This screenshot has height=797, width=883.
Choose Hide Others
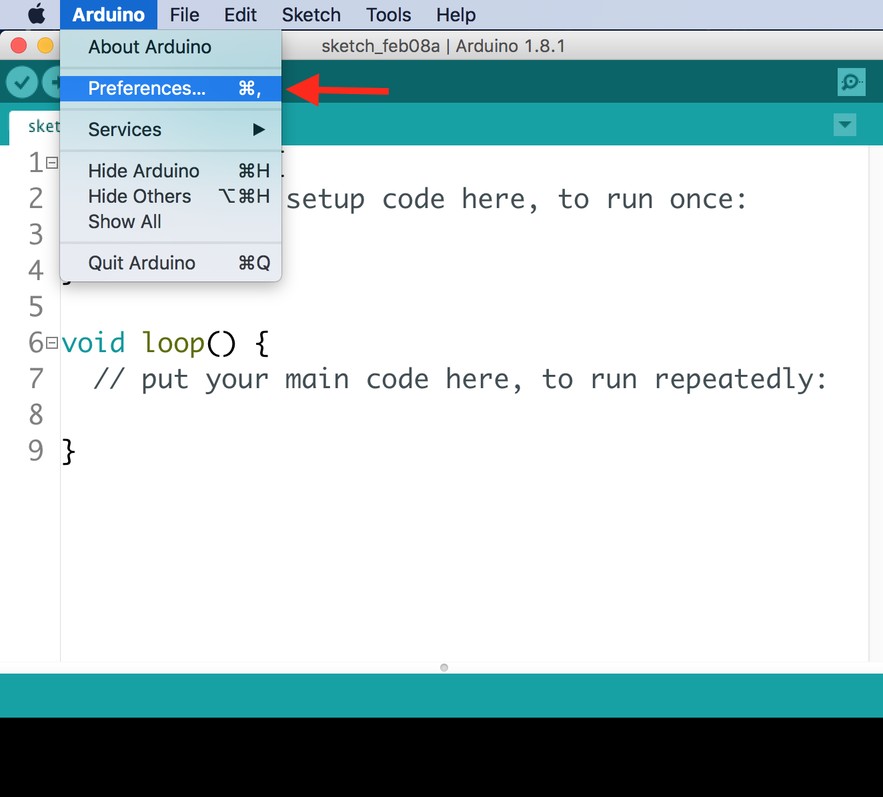171,196
